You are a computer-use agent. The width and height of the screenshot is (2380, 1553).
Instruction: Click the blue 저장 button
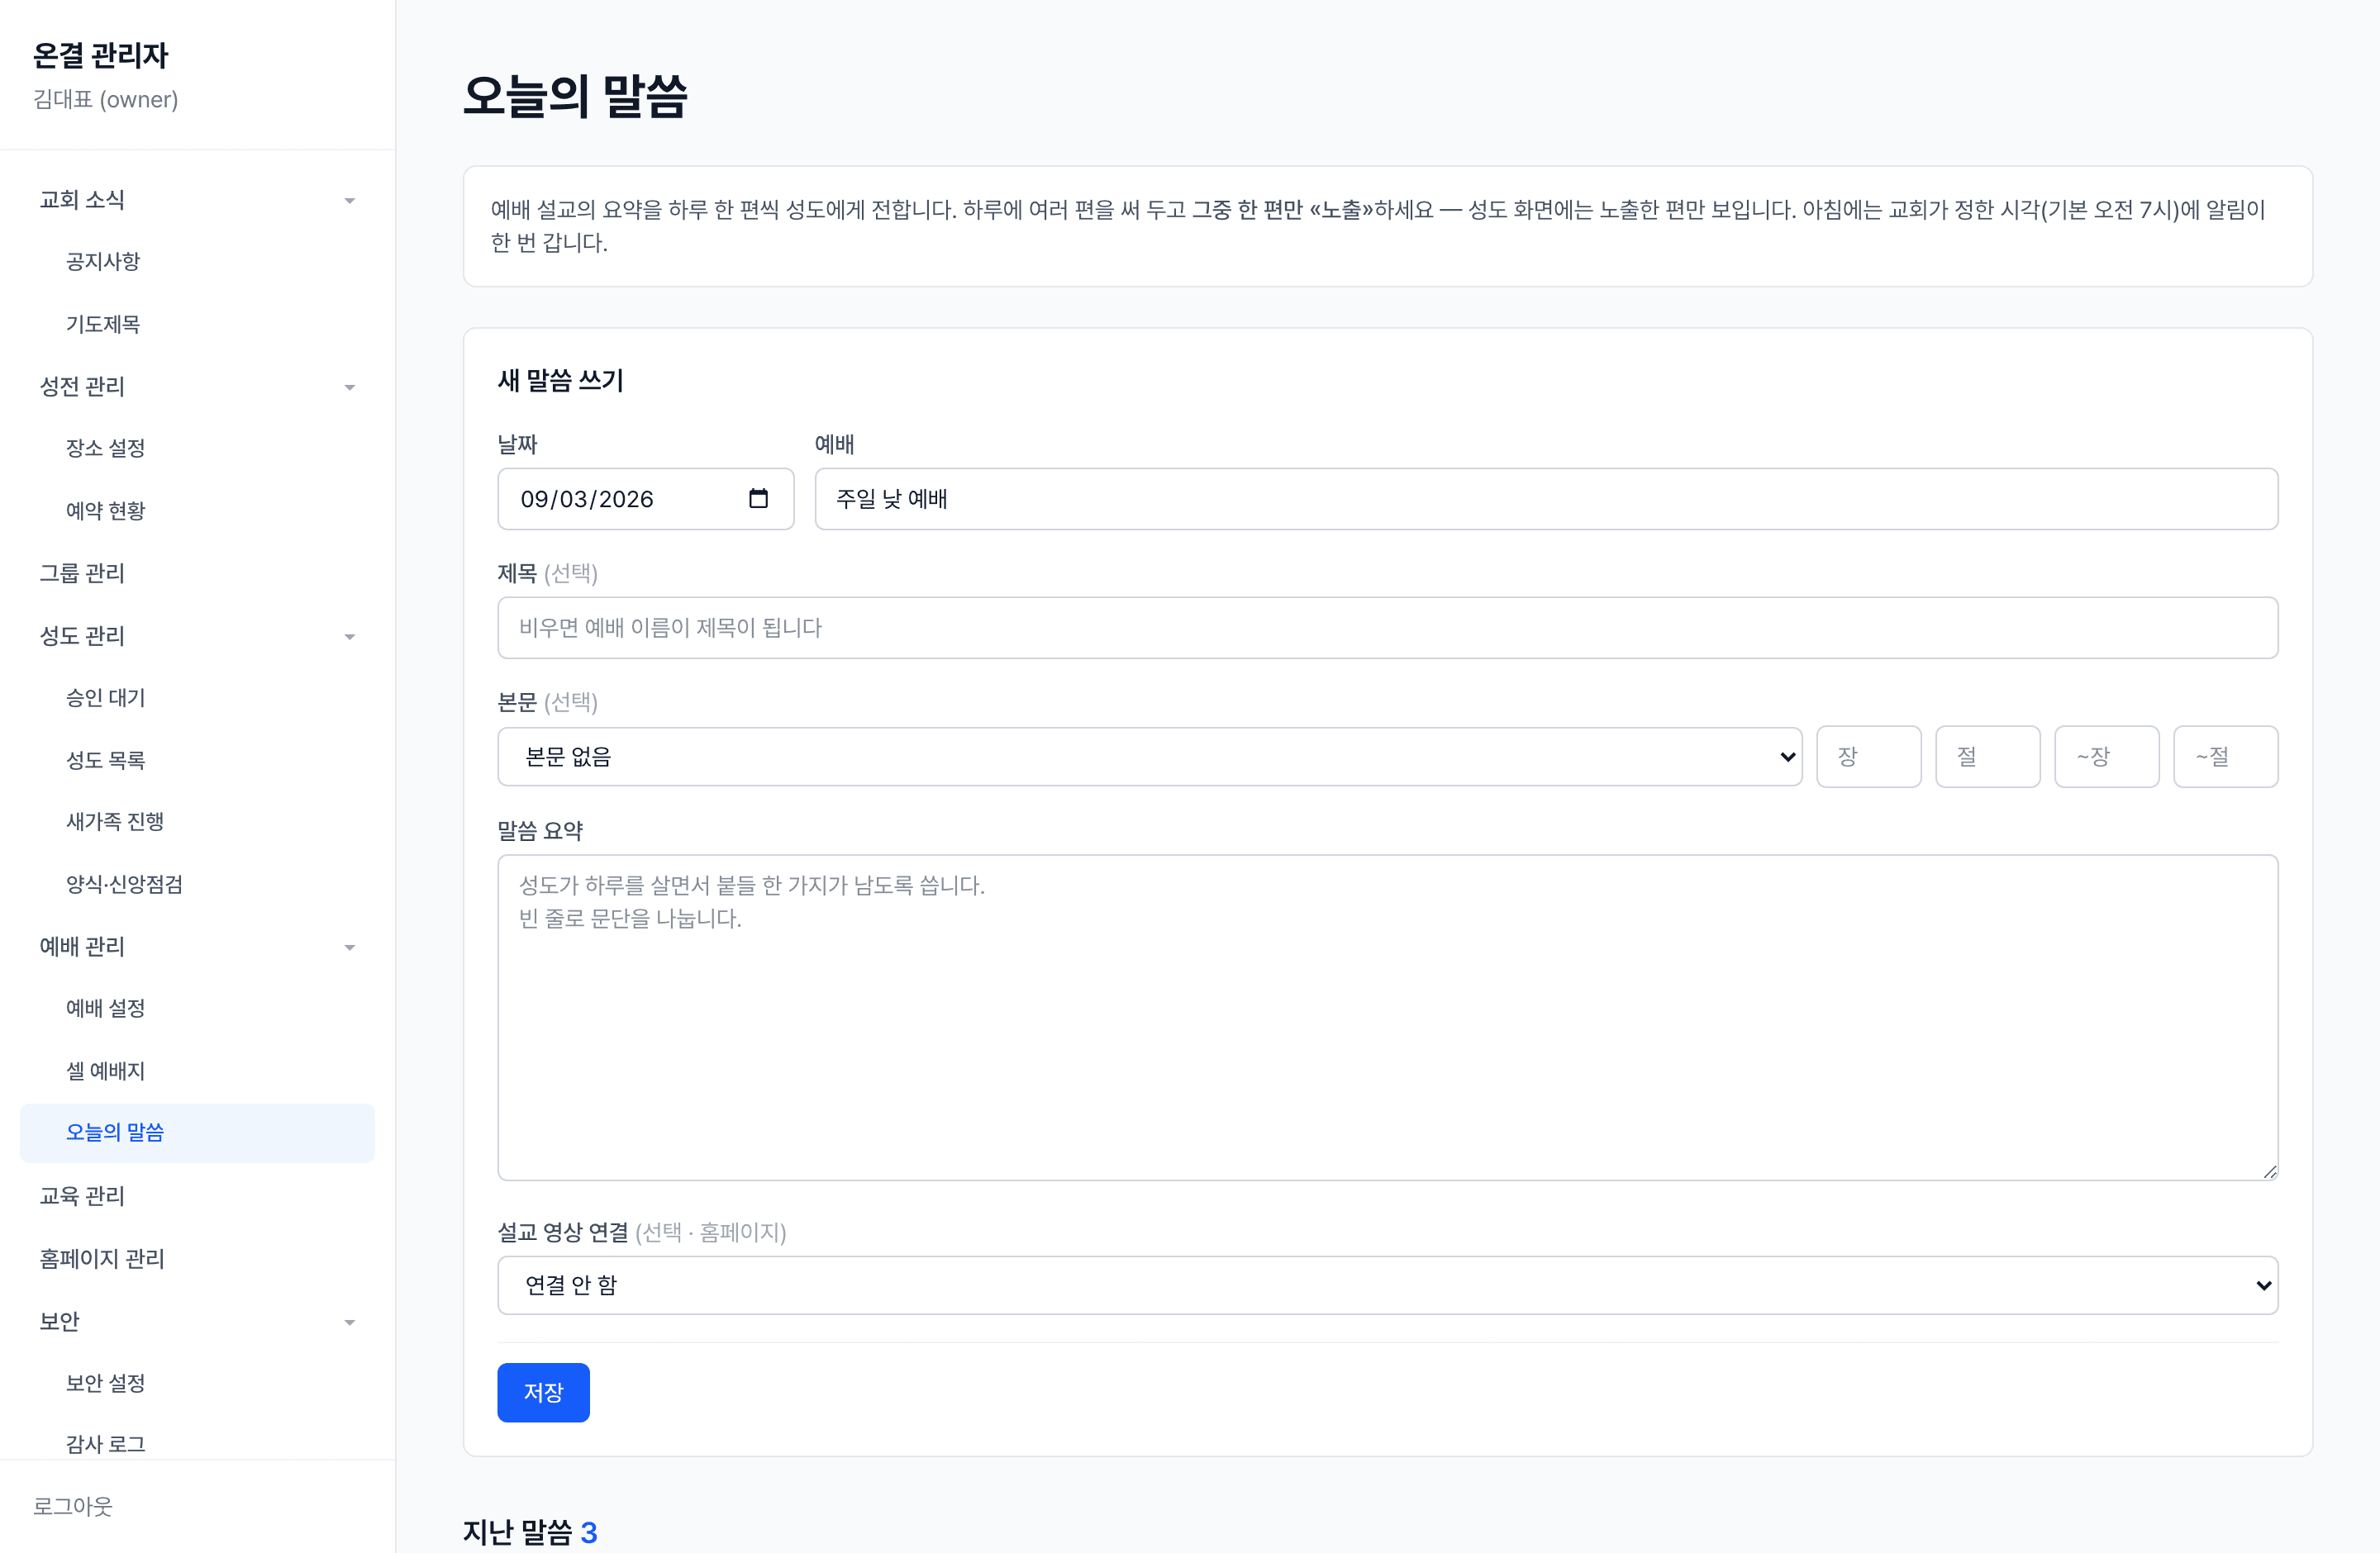coord(543,1392)
